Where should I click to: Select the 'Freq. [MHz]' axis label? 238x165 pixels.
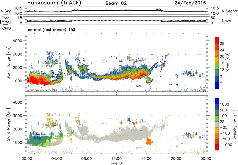6,20
